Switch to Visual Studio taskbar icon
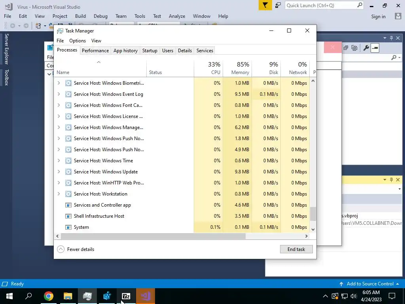The image size is (405, 304). [146, 296]
